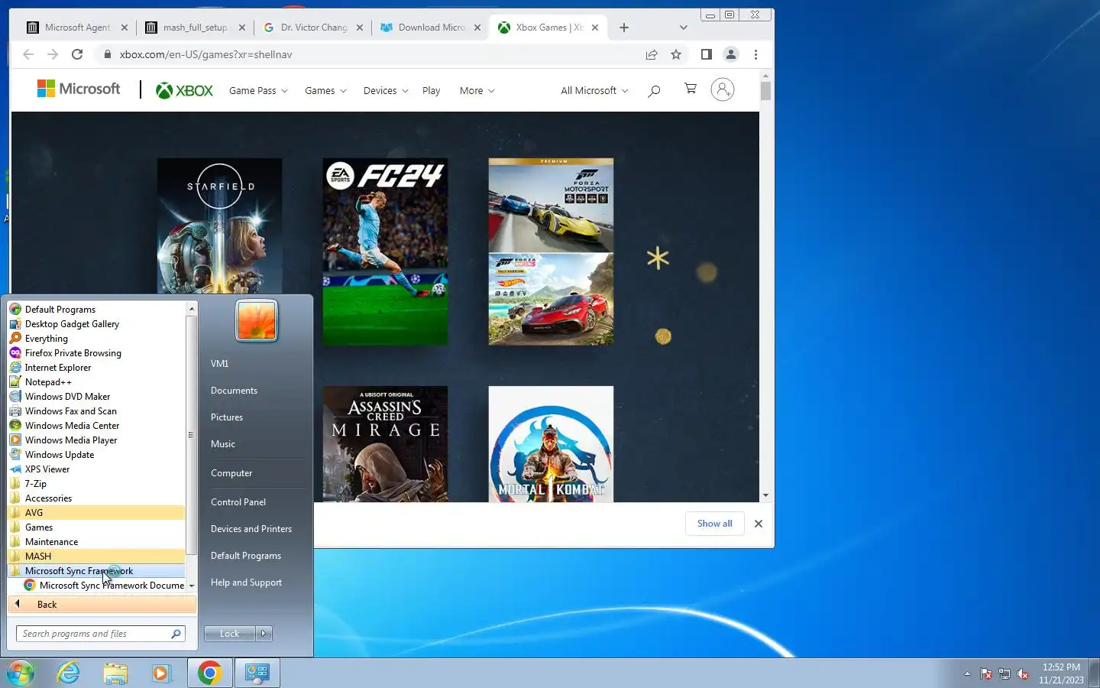Click the share page icon in address bar
The height and width of the screenshot is (688, 1100).
click(652, 54)
